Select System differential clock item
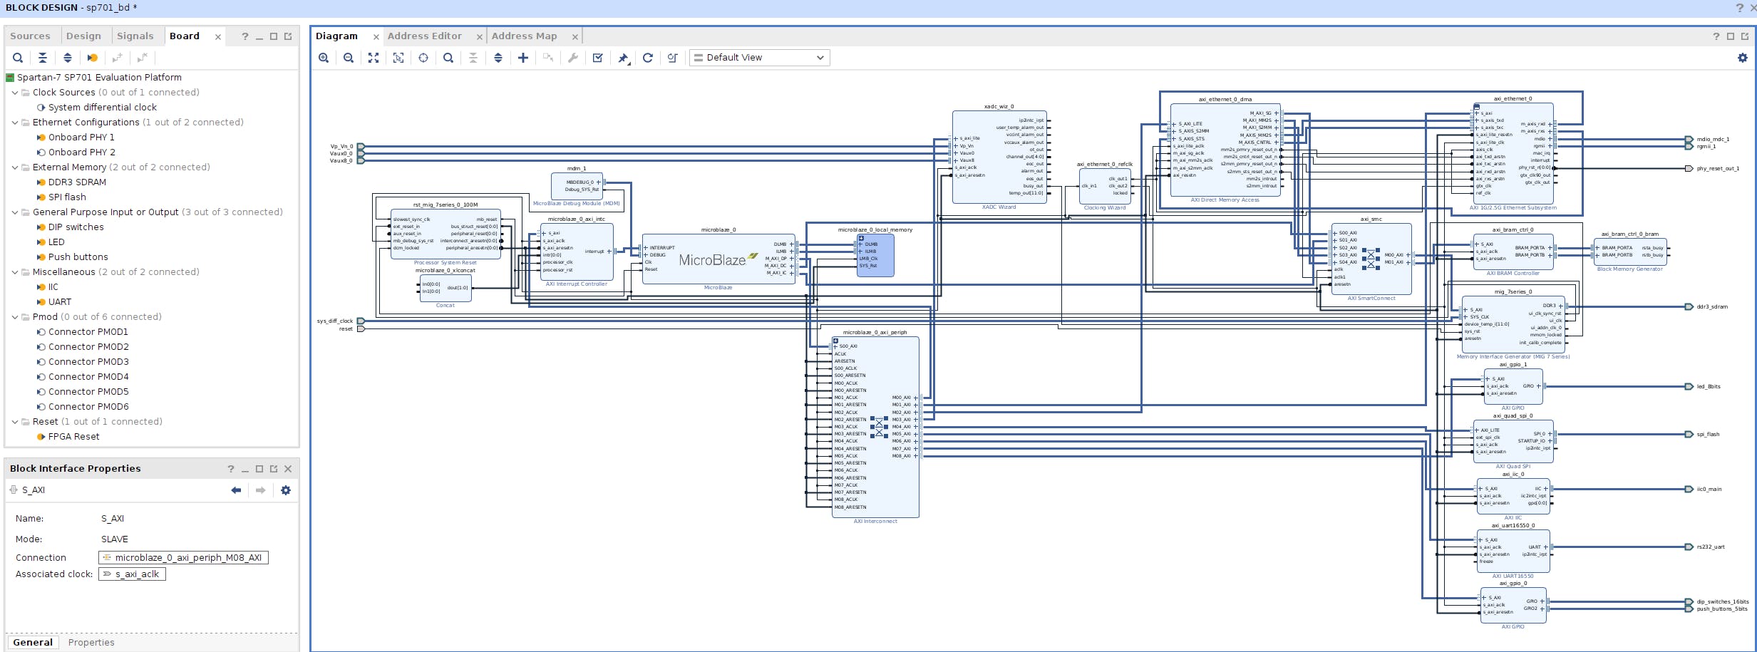Viewport: 1757px width, 652px height. (103, 108)
